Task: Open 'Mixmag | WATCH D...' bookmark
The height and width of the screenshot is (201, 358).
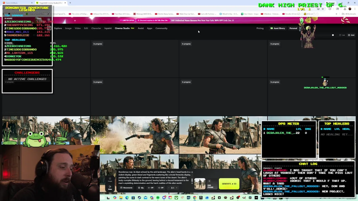Action: pyautogui.click(x=143, y=14)
